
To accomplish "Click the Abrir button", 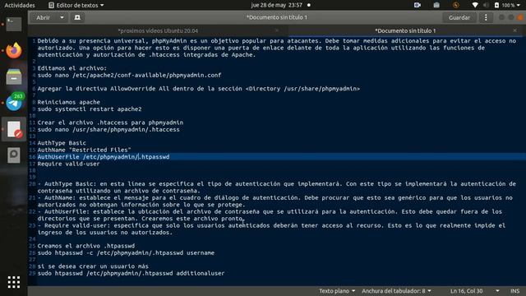I will pos(44,17).
